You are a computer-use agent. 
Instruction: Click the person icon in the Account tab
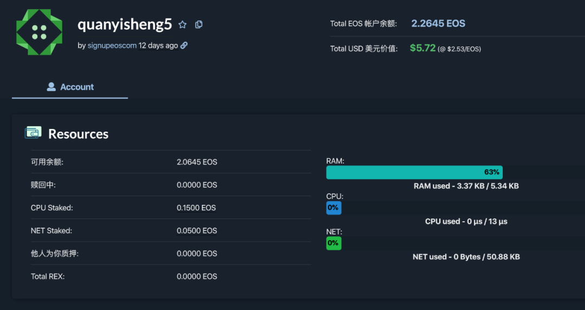[51, 87]
